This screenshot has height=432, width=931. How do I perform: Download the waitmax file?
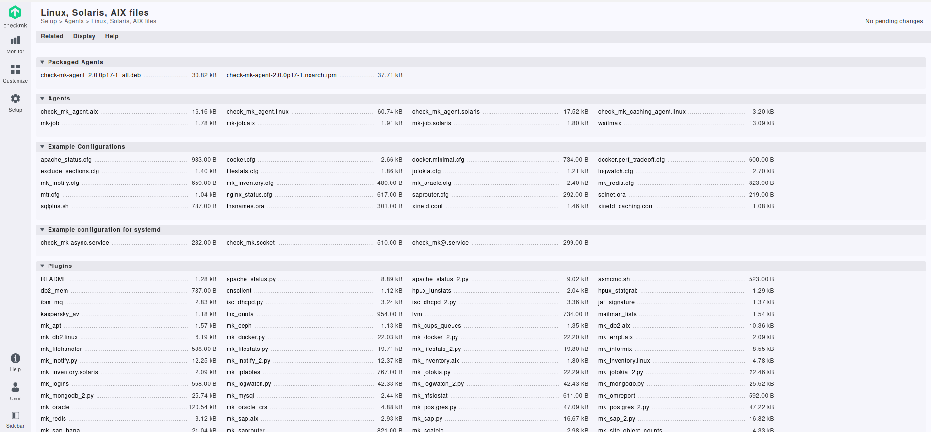coord(609,123)
